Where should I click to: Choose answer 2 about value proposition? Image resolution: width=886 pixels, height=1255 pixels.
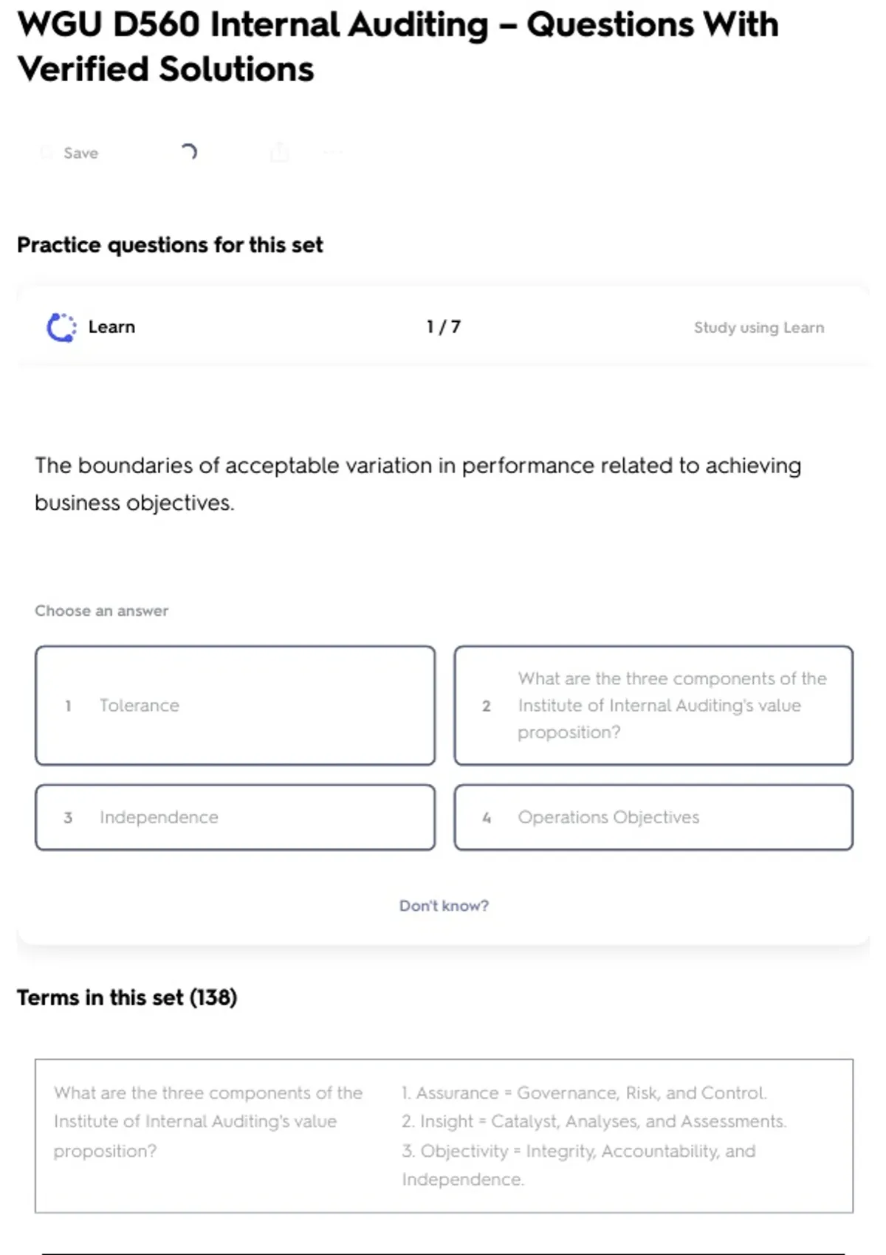pyautogui.click(x=653, y=706)
